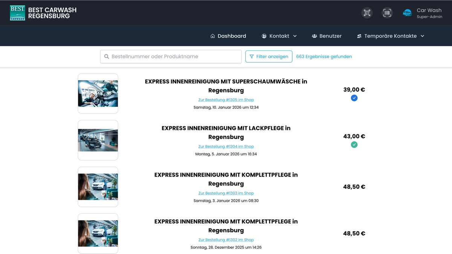
Task: Click the barcode scanner icon in the header
Action: 387,12
